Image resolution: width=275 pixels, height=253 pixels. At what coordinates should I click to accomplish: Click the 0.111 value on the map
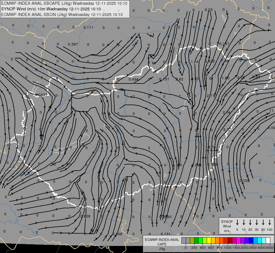88,27
